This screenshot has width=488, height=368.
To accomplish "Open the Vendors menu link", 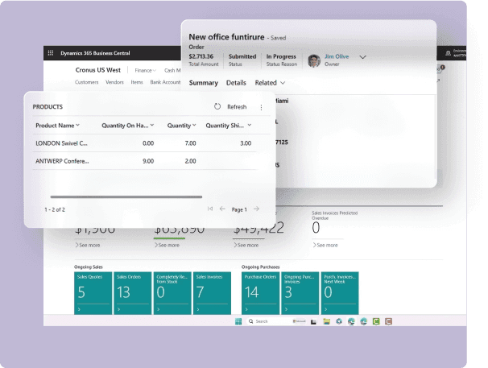I will (115, 82).
